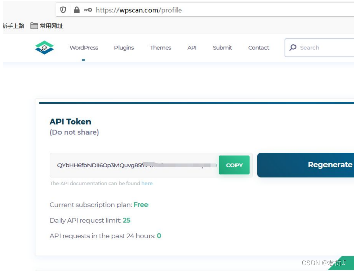Screen dimensions: 354x271
Task: Click the key saved-login icon
Action: click(x=88, y=10)
